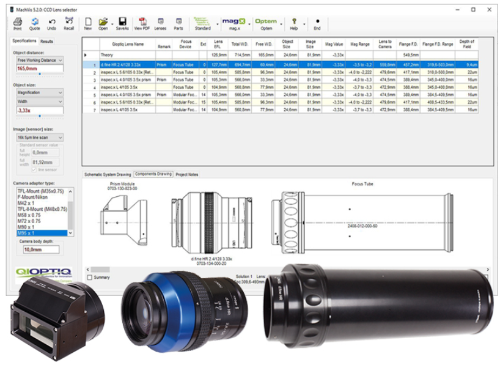Screen dimensions: 500x365
Task: Select the Project Notes tab
Action: point(187,174)
